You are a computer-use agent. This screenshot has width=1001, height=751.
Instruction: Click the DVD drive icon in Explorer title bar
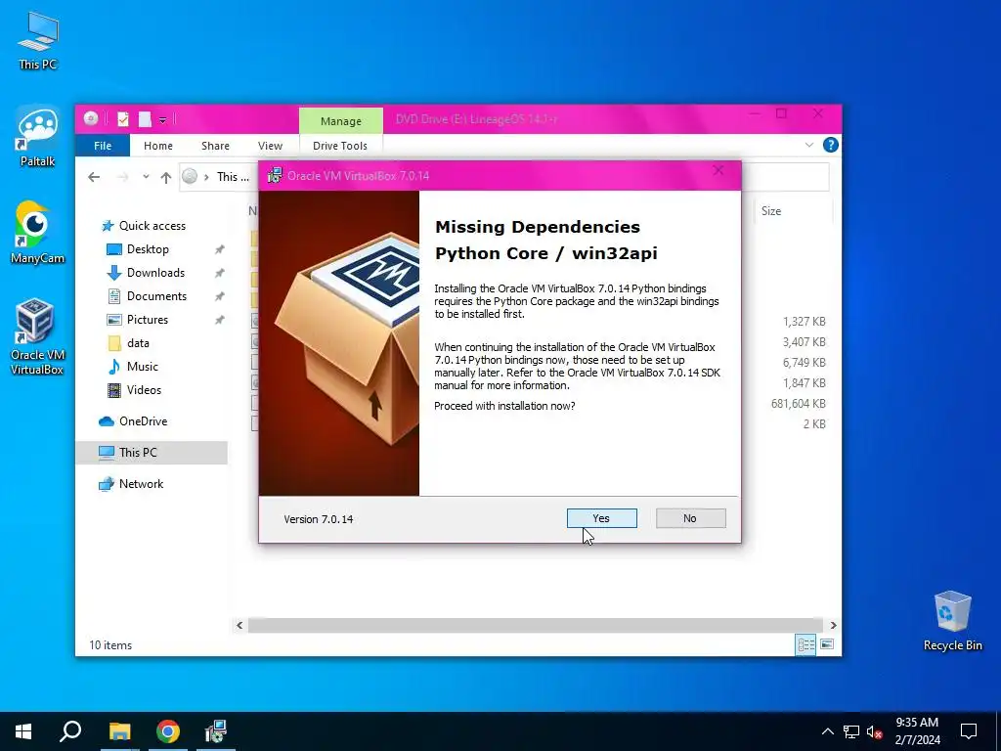[91, 118]
